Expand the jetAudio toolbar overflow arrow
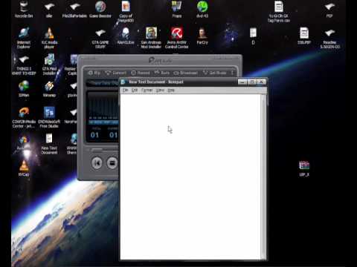 [232, 73]
